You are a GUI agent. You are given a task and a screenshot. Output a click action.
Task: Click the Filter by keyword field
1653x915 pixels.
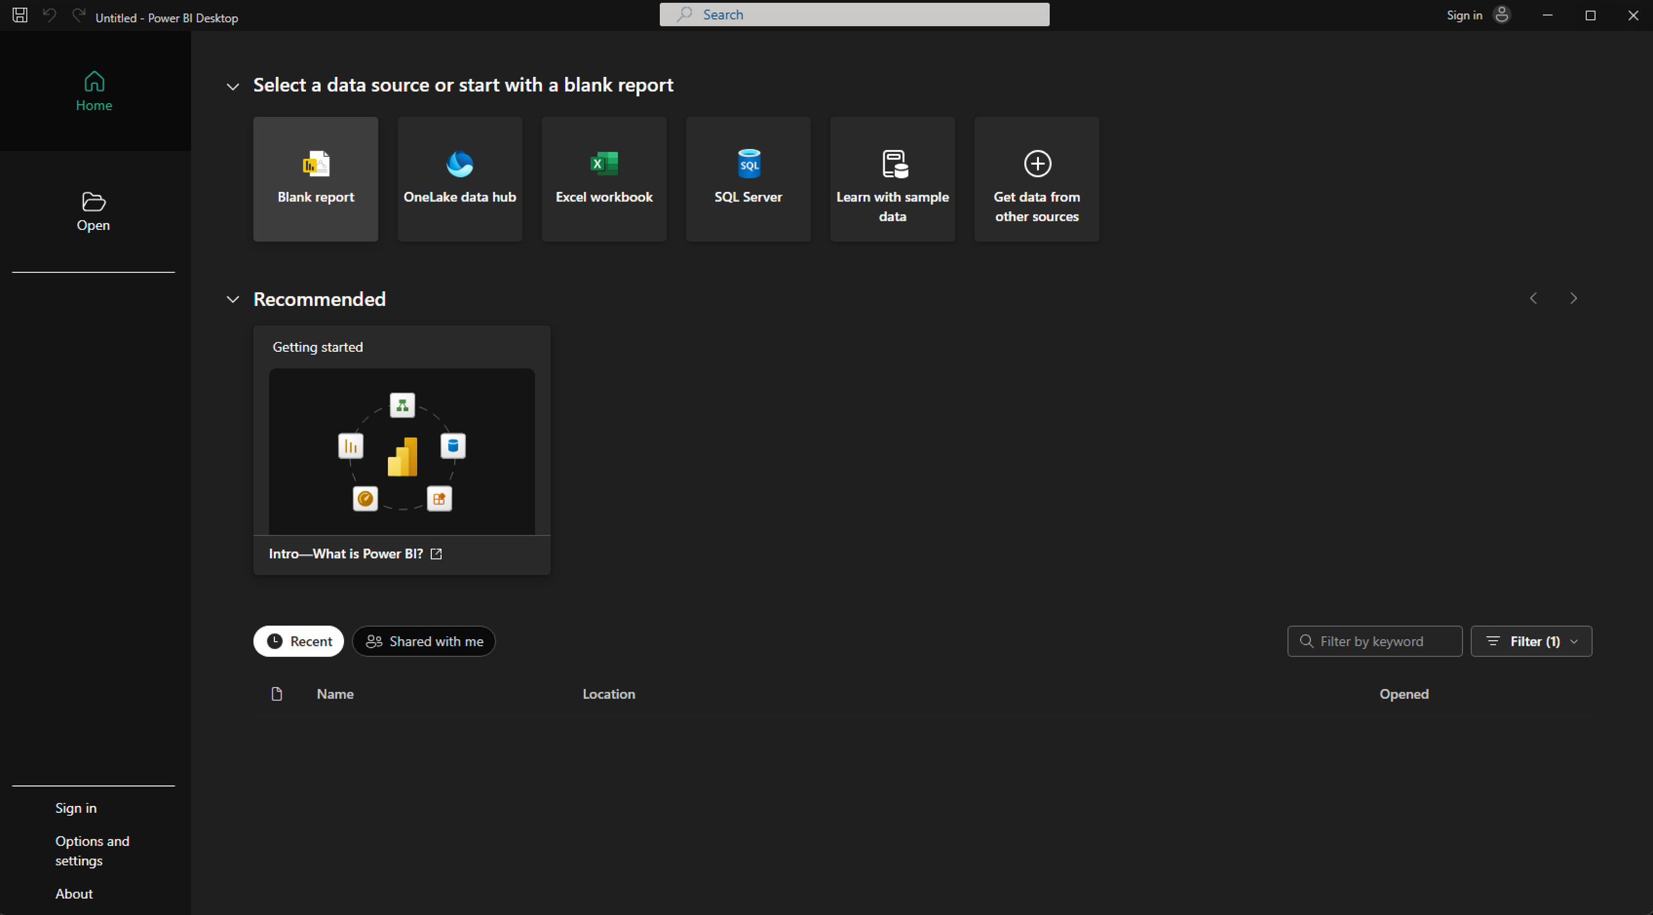1375,641
